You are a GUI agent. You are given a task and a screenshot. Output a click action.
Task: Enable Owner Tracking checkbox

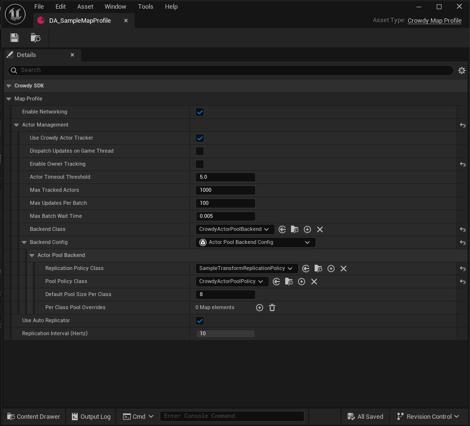(200, 164)
